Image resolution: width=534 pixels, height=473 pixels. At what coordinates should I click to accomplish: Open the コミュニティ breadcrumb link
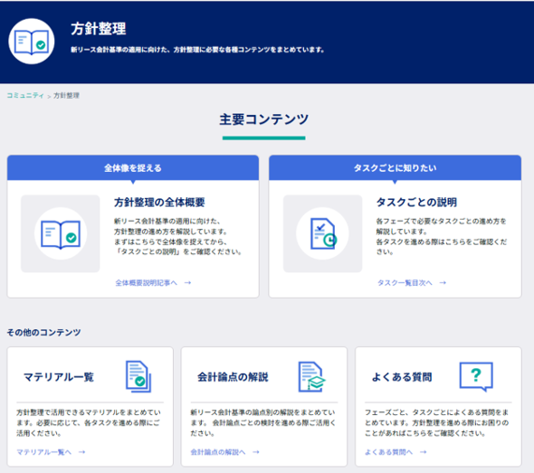(25, 96)
